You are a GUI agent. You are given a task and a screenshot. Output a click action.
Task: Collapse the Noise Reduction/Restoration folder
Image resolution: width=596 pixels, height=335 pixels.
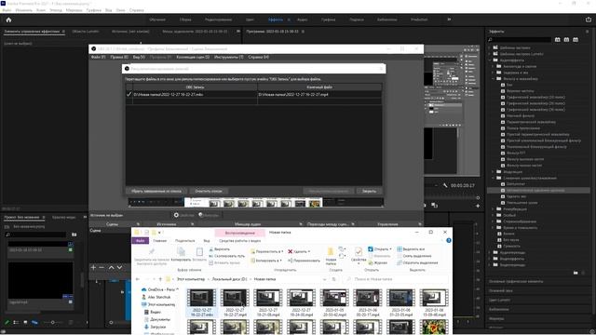[493, 178]
